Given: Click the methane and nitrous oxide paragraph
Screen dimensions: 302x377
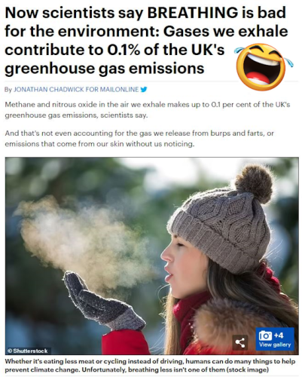Looking at the screenshot, I should pos(148,110).
